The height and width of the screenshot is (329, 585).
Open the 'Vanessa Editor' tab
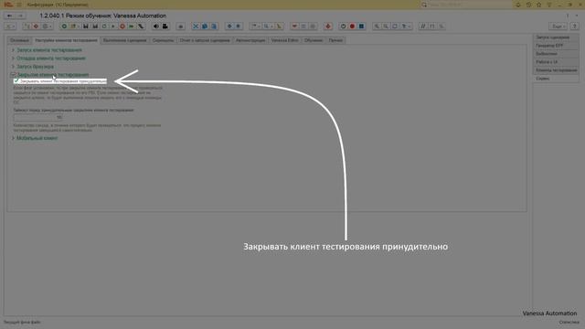(284, 40)
